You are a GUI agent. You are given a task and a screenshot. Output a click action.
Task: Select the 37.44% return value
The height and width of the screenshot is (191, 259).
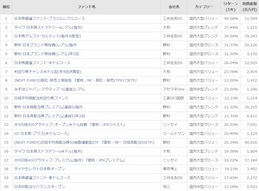coord(231,27)
